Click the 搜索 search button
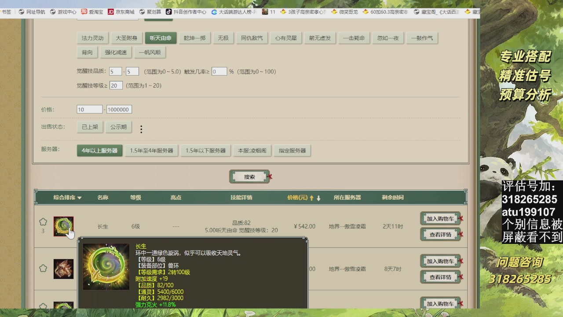This screenshot has height=317, width=563. point(249,176)
